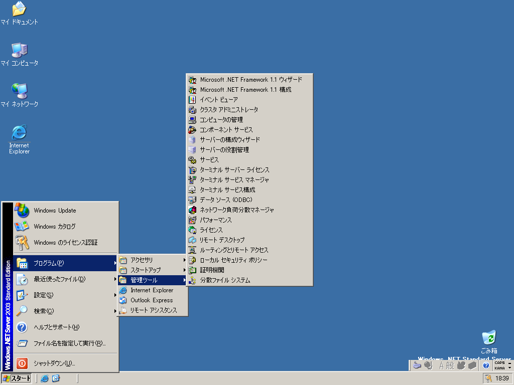Launch イベント ビューア icon
The height and width of the screenshot is (385, 514).
point(192,100)
